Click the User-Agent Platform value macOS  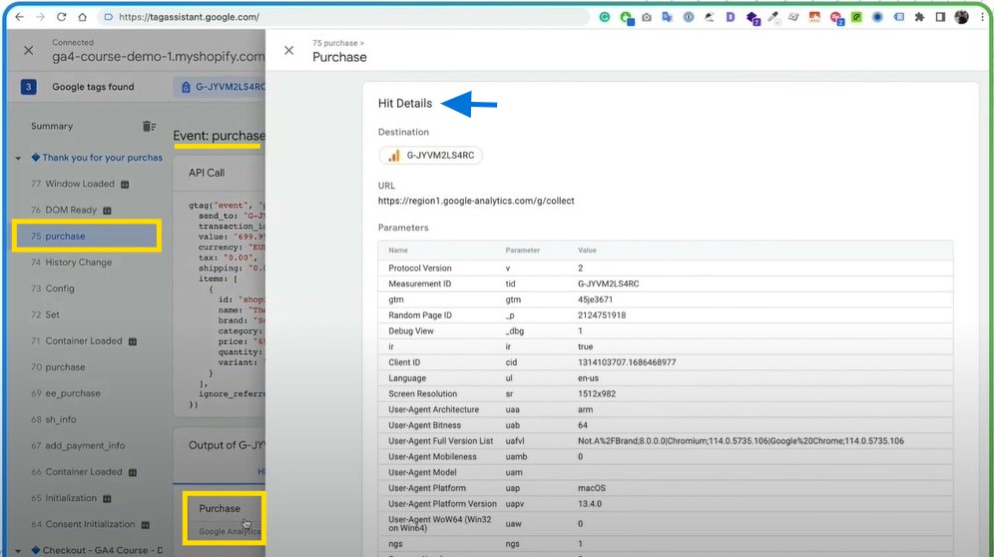pyautogui.click(x=592, y=488)
